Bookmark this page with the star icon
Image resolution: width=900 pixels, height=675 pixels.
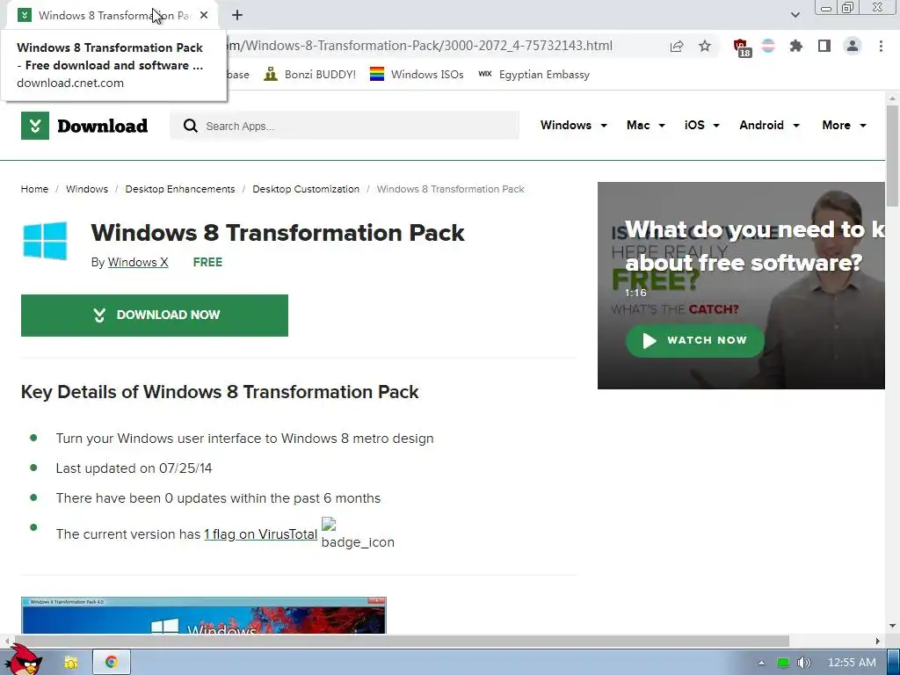(705, 46)
